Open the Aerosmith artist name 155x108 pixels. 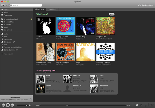pos(104,85)
